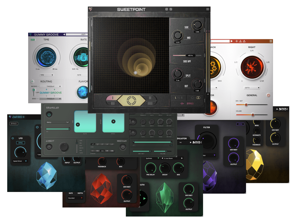Screen dimensions: 297x222
Task: Select the single-bar mode segment in Sweetpoint
Action: pyautogui.click(x=113, y=98)
